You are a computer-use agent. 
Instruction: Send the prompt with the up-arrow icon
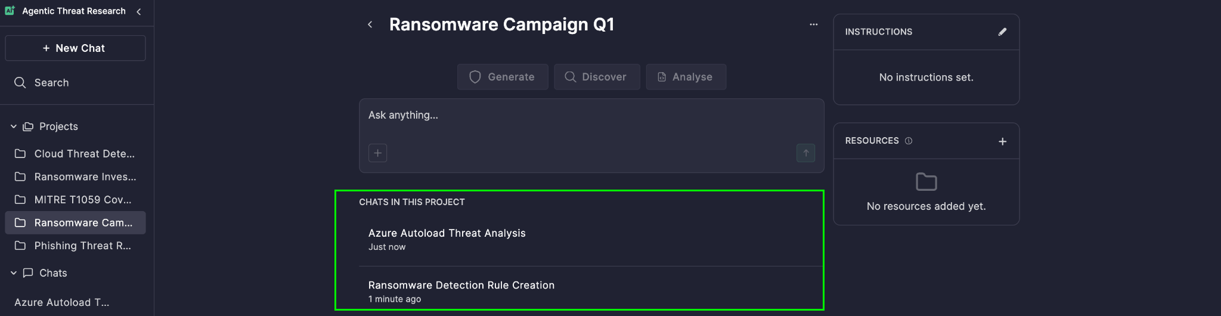coord(805,153)
